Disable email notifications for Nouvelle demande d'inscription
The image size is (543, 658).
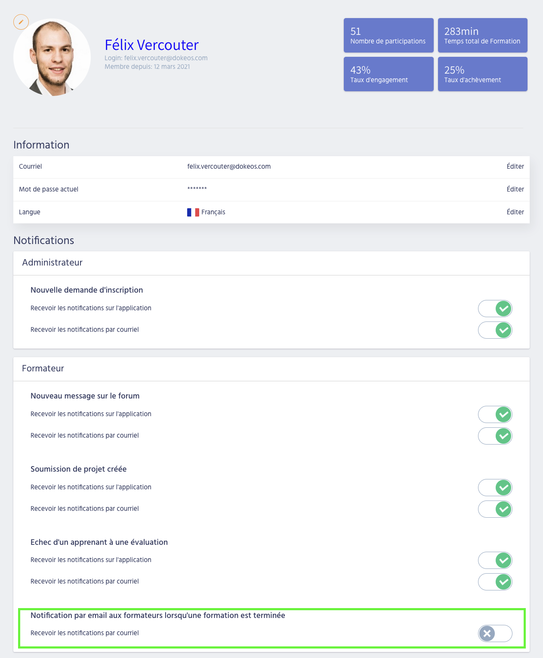[495, 330]
